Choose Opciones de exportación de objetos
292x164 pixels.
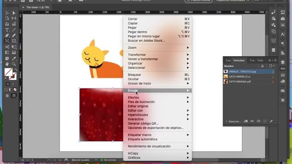point(157,128)
